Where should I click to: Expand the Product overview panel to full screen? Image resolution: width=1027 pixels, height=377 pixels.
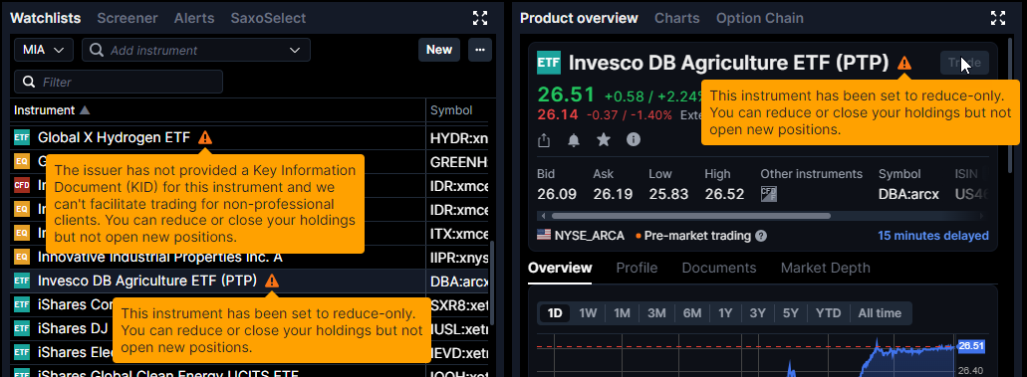pyautogui.click(x=997, y=18)
